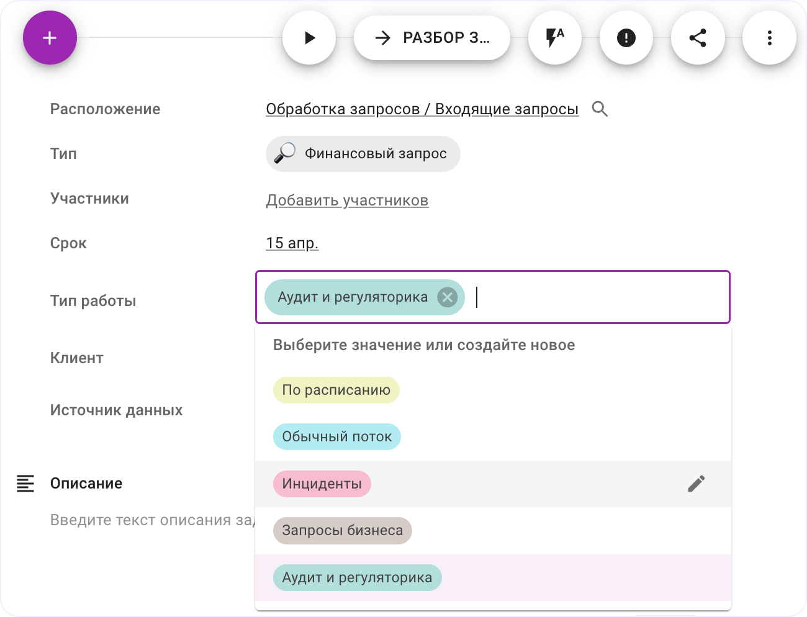807x617 pixels.
Task: Choose the Обычный поток option
Action: pyautogui.click(x=336, y=437)
